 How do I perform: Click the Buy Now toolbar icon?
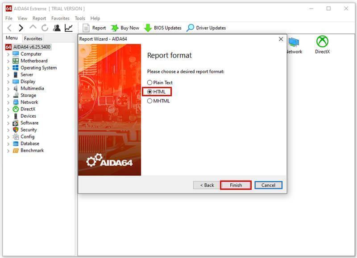(x=115, y=28)
